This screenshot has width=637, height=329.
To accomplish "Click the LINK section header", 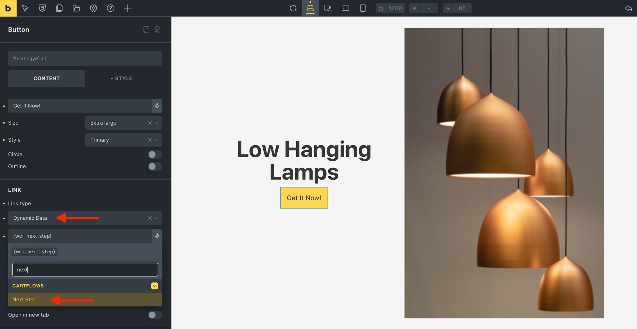I will 15,190.
